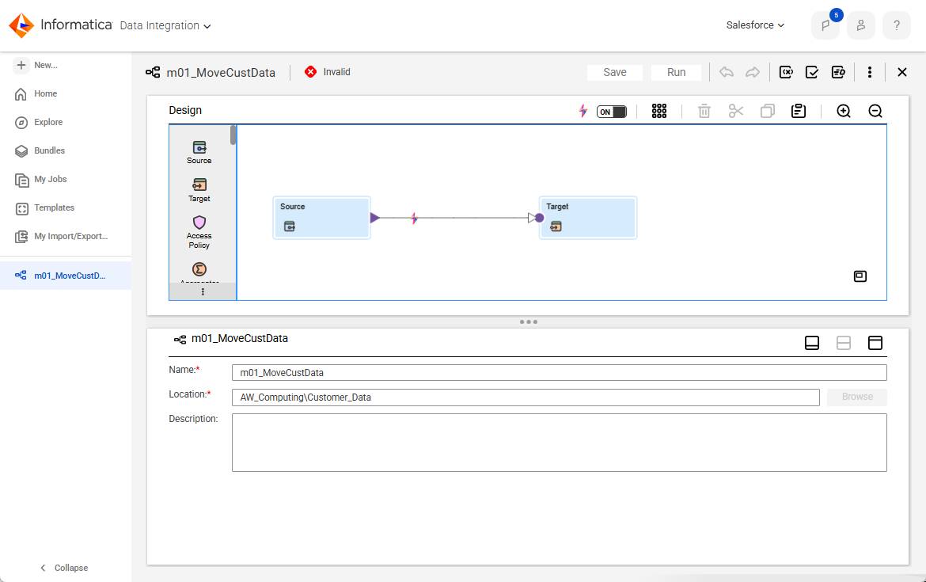Screen dimensions: 926x582
Task: Click New in the sidebar
Action: coord(36,65)
